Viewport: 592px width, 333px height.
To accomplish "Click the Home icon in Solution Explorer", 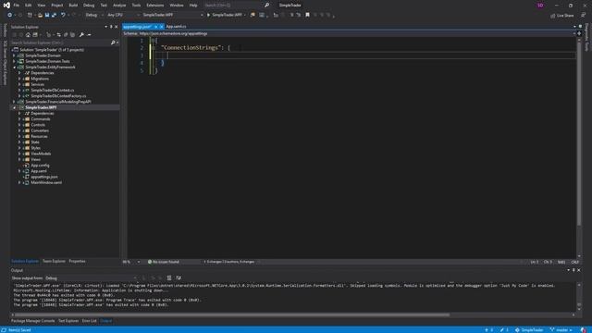I will coord(28,35).
